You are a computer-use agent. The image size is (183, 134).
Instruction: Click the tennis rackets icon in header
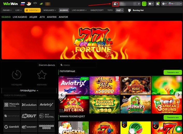[35, 4]
